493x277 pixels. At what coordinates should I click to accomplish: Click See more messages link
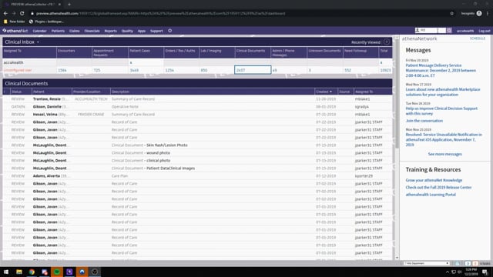pyautogui.click(x=445, y=154)
